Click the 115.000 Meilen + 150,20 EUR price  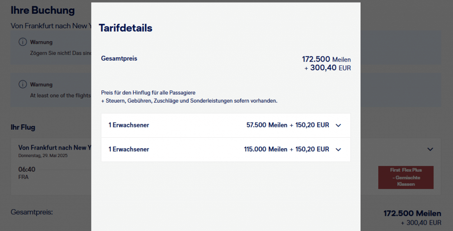[286, 150]
